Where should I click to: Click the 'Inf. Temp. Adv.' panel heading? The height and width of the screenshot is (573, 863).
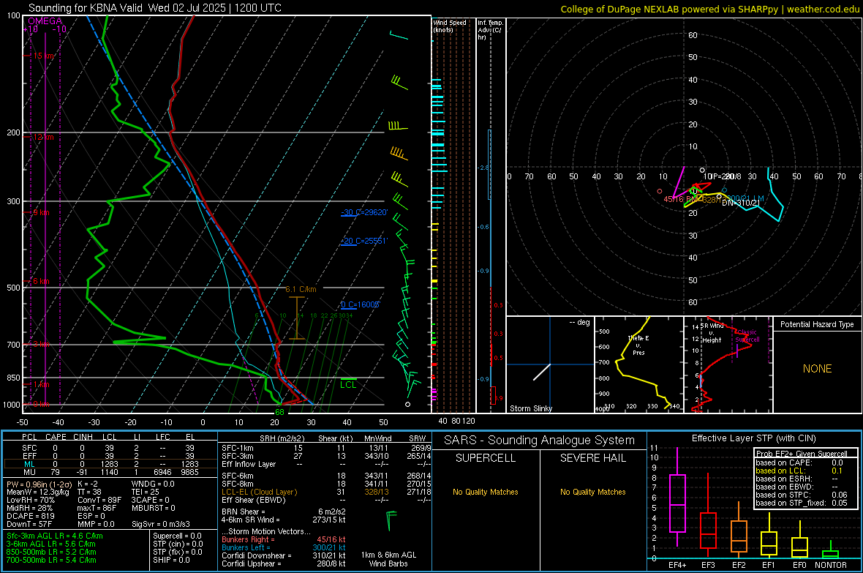coord(489,30)
